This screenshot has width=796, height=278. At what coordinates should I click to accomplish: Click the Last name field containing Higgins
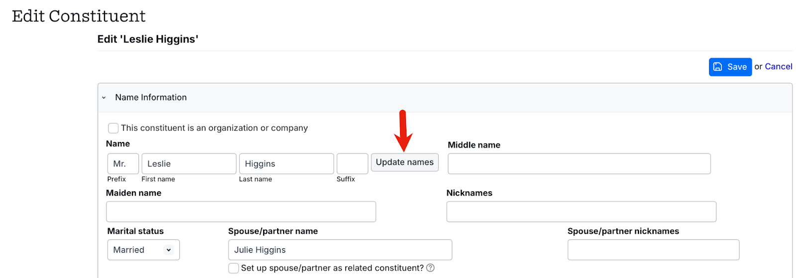pos(286,164)
